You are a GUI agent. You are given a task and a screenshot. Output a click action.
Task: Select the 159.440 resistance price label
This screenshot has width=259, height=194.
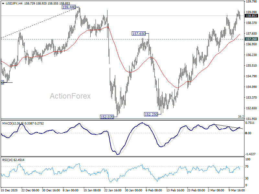coord(69,6)
